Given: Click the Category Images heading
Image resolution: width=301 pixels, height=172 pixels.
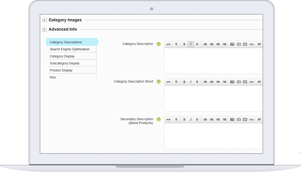Looking at the screenshot, I should (x=65, y=20).
